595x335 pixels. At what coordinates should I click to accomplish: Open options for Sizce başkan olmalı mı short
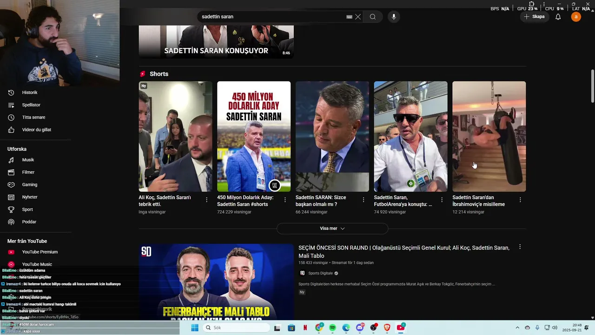click(x=364, y=200)
